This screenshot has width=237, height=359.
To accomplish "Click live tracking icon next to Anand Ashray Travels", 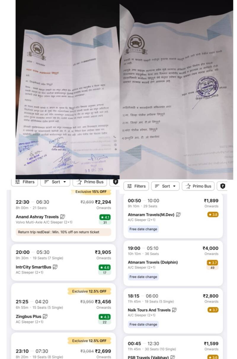I will point(63,217).
